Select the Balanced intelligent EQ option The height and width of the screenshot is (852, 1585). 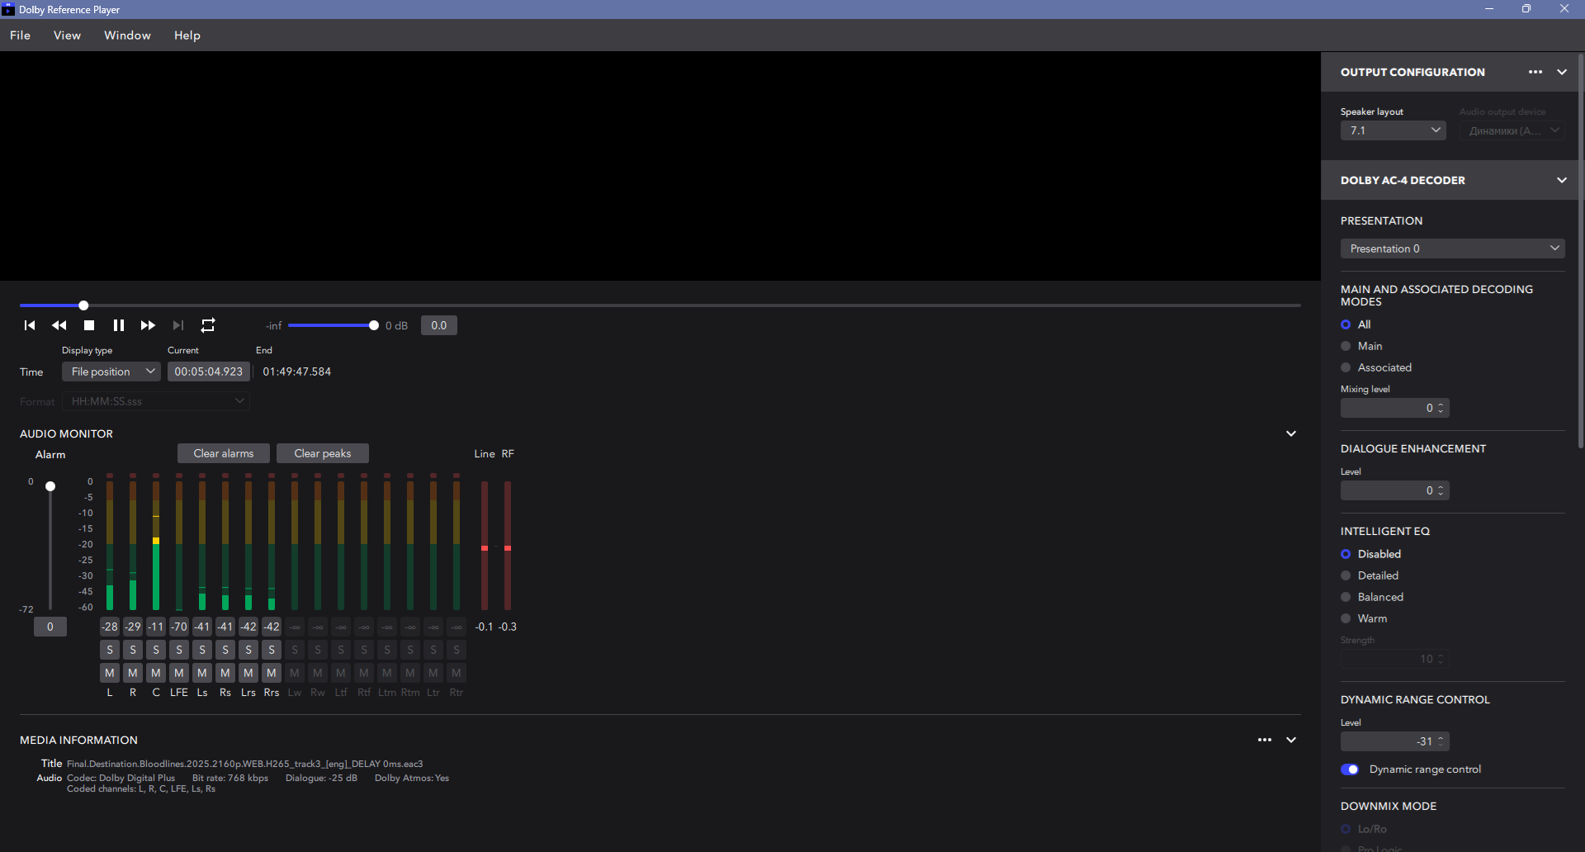1346,597
